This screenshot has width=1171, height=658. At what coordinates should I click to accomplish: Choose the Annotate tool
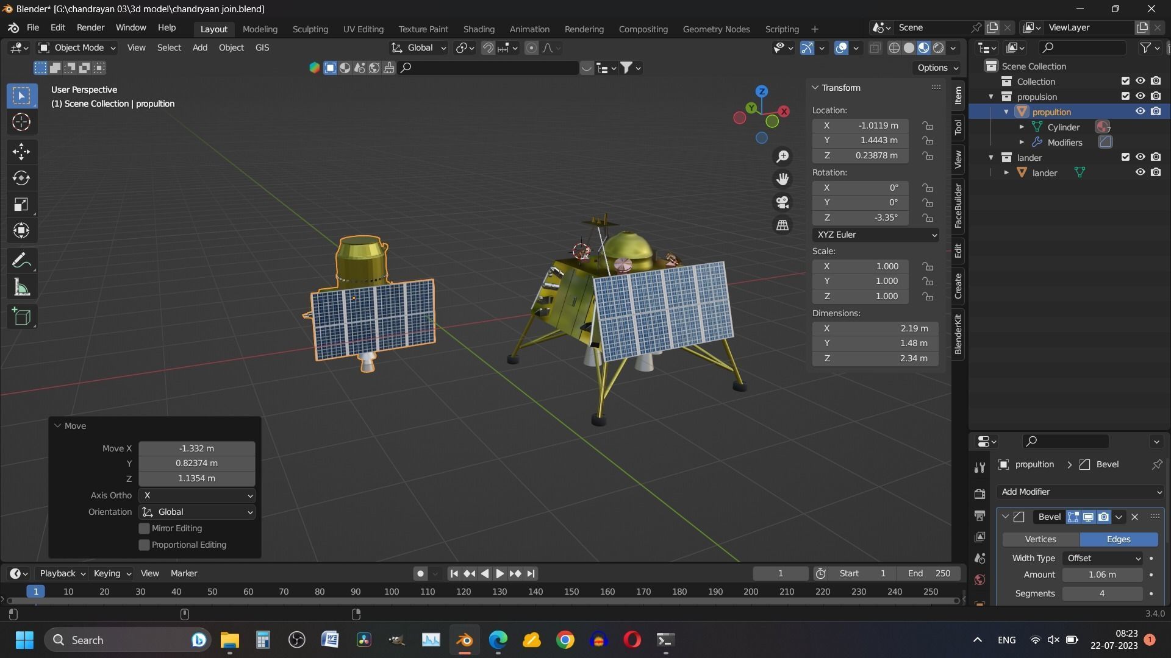(x=21, y=261)
